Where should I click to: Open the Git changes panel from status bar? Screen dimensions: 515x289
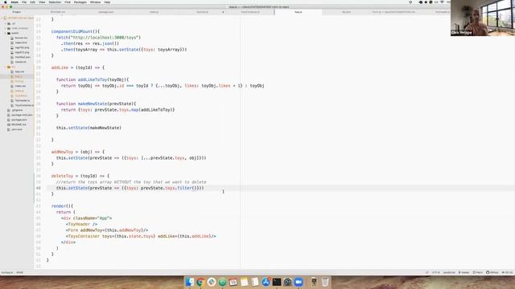point(507,272)
